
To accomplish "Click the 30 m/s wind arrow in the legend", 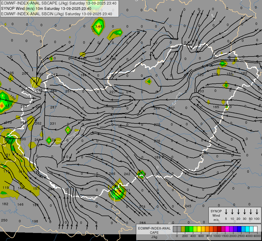I will pyautogui.click(x=244, y=212).
